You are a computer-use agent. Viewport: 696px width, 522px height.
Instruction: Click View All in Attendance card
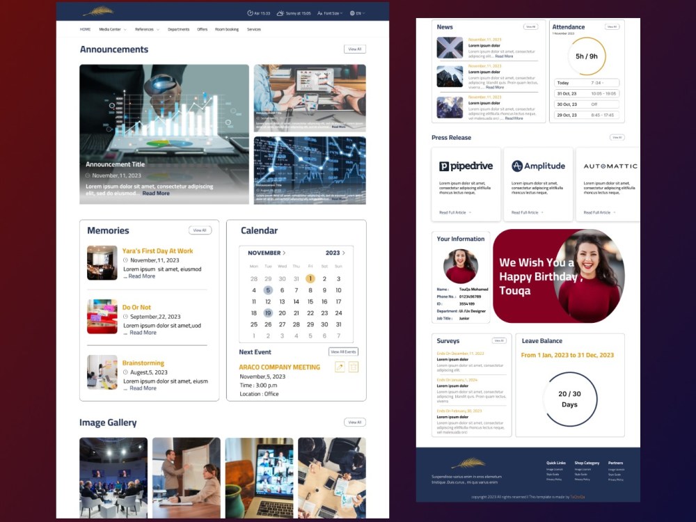pos(612,26)
